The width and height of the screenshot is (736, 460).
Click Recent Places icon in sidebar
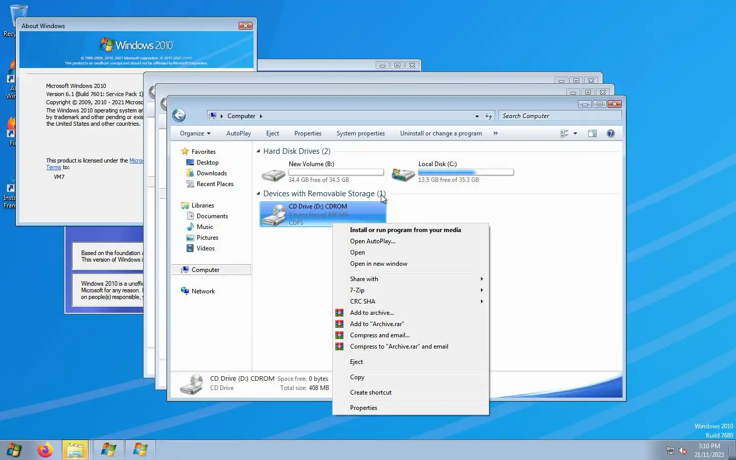(190, 184)
